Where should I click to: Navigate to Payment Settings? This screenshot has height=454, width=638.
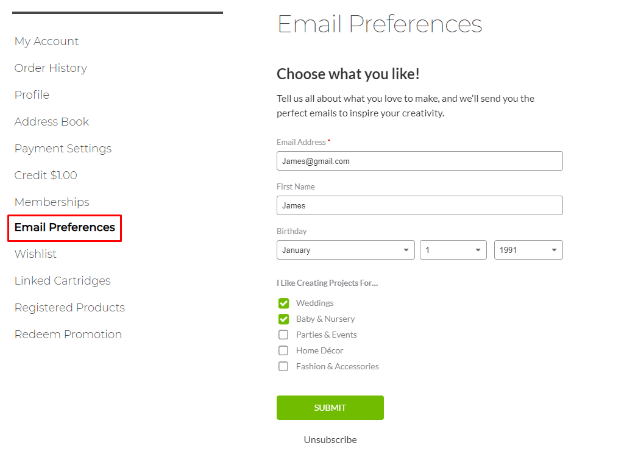[x=63, y=149]
